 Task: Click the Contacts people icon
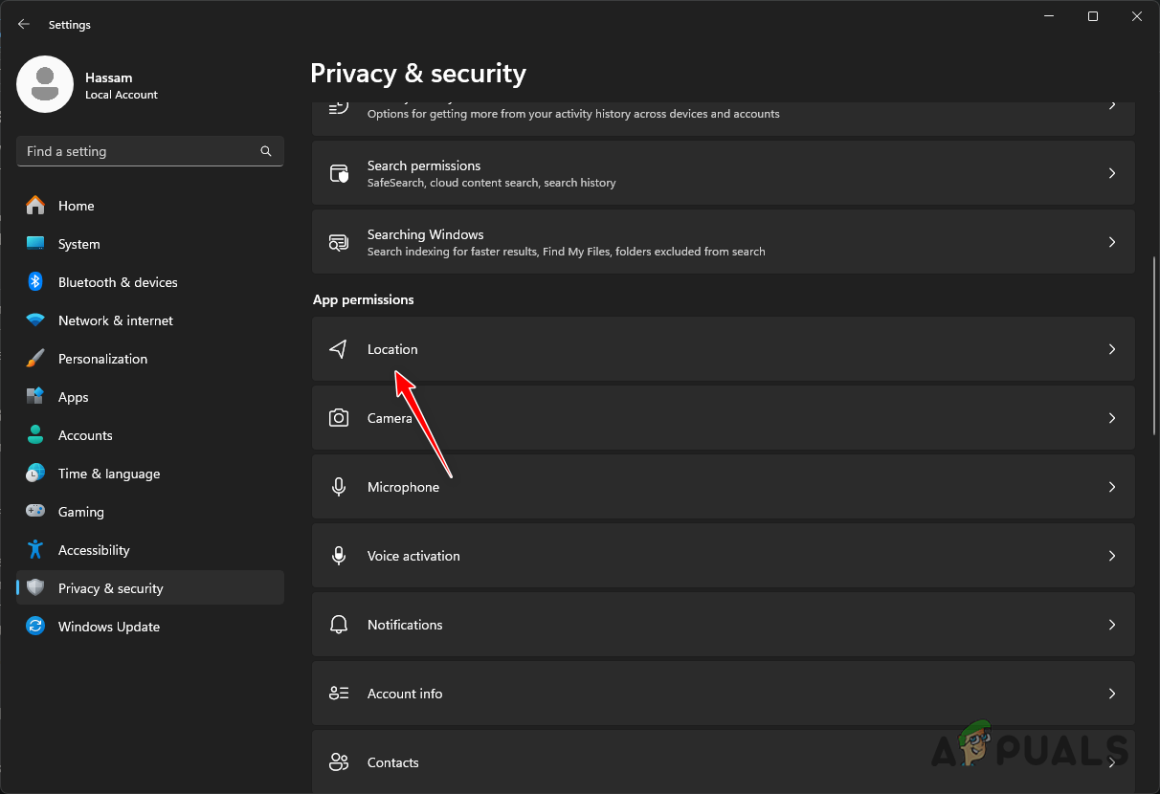tap(338, 762)
